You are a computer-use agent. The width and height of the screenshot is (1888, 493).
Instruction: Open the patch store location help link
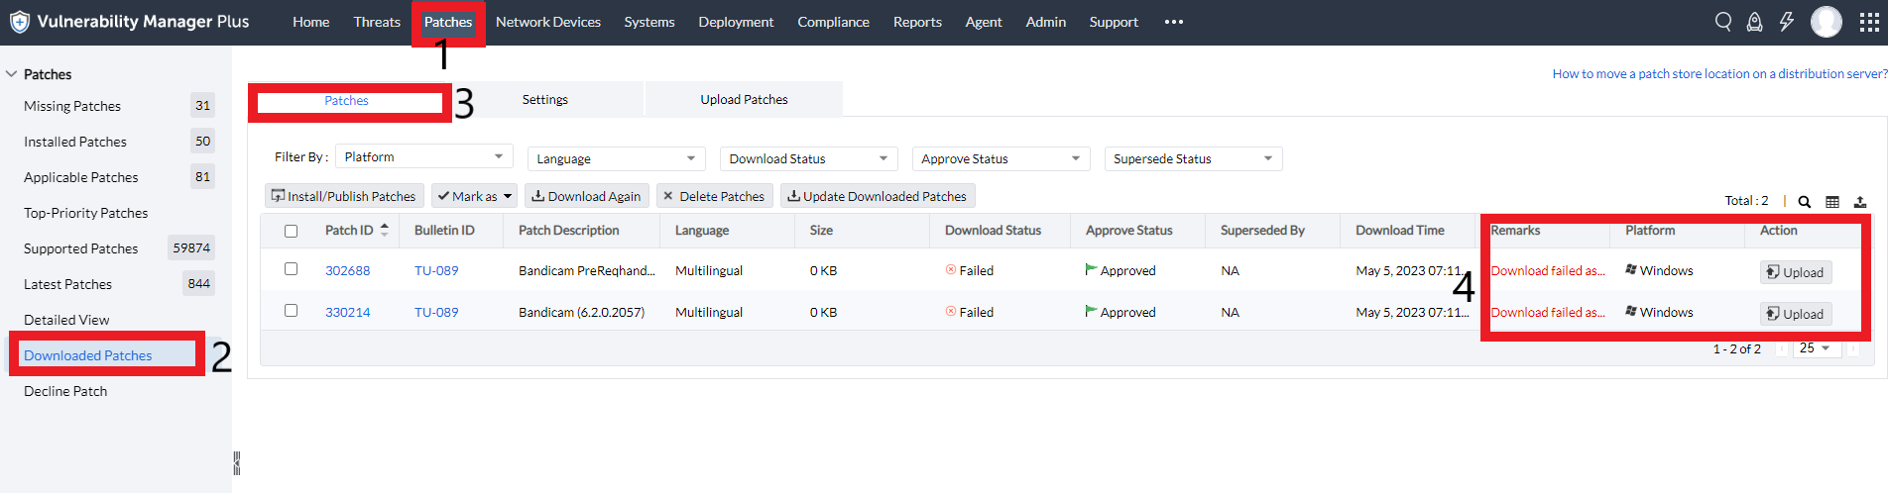coord(1719,73)
